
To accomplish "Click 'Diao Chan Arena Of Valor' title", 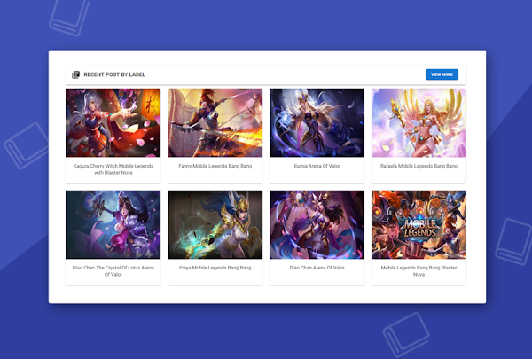I will coord(317,268).
